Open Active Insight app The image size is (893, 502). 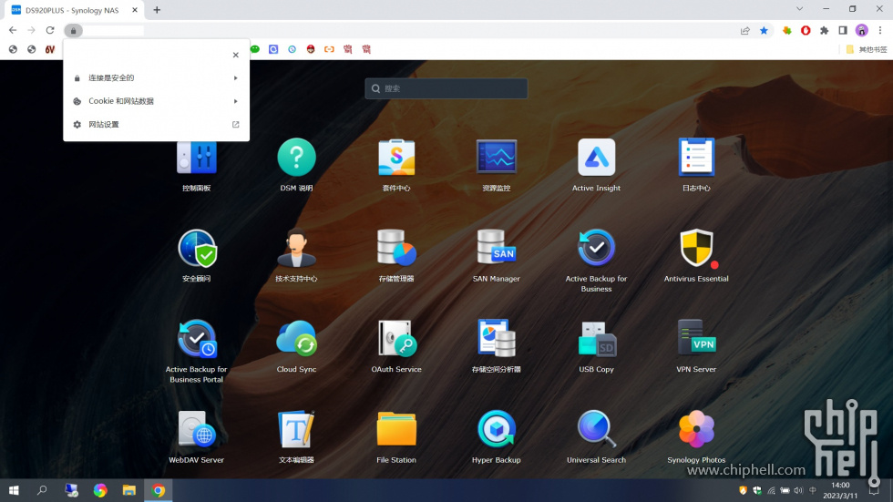(x=596, y=157)
